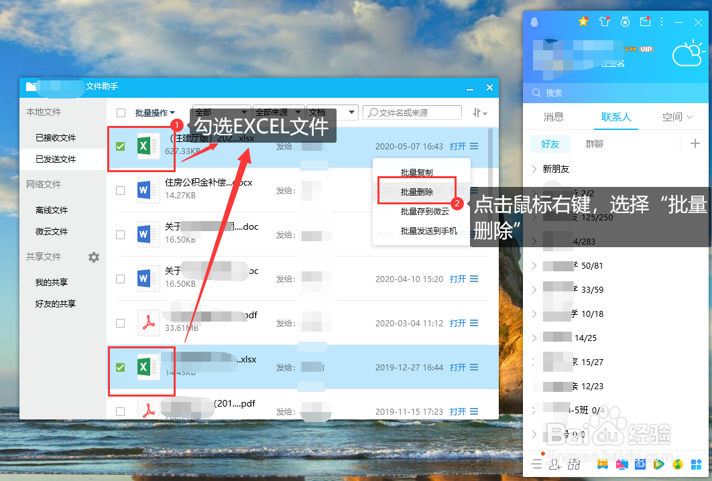Check the box for the 2020-04-10 15:20 doc file
Image resolution: width=712 pixels, height=481 pixels.
coord(120,279)
